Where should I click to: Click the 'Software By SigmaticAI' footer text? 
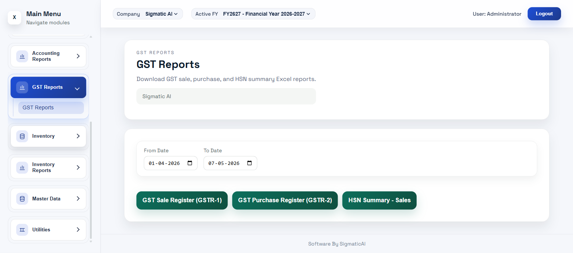tap(337, 244)
